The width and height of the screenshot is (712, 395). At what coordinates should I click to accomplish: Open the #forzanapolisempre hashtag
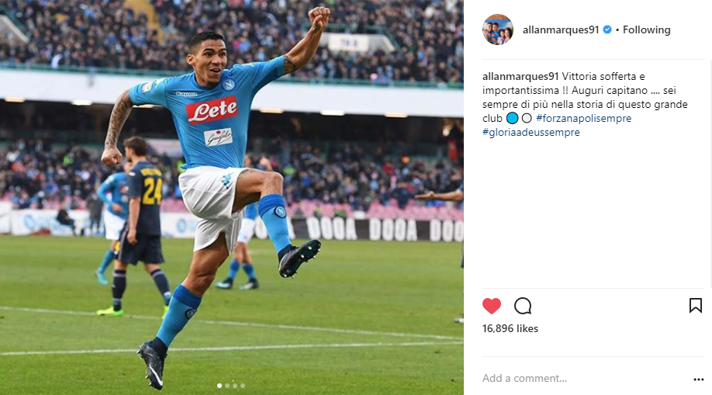[583, 118]
